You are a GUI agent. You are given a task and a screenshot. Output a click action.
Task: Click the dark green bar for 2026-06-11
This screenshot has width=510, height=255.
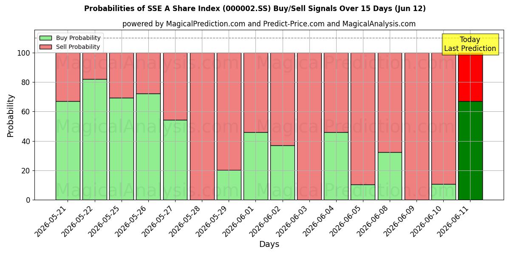pyautogui.click(x=470, y=150)
